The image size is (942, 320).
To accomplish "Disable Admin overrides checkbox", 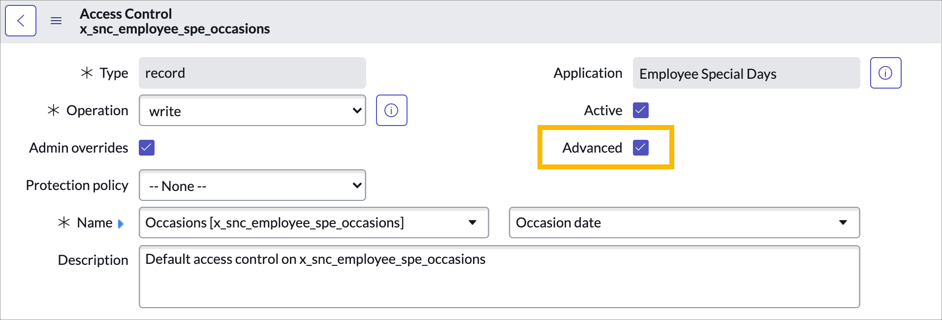I will (147, 148).
